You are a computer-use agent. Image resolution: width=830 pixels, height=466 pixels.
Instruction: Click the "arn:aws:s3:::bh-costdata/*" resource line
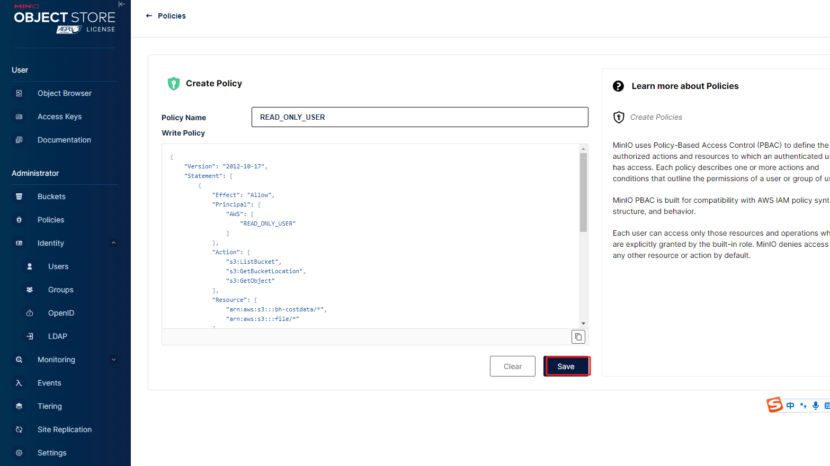coord(276,309)
